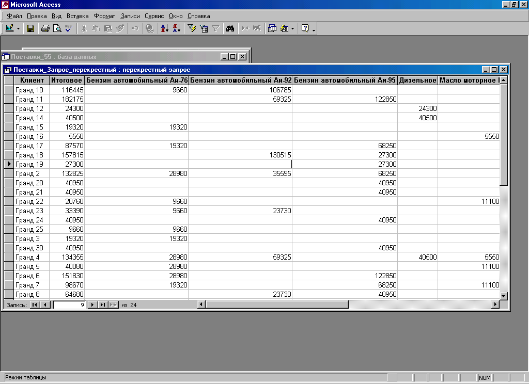Click the View (design mode) toolbar icon
Viewport: 529px width, 384px height.
9,28
